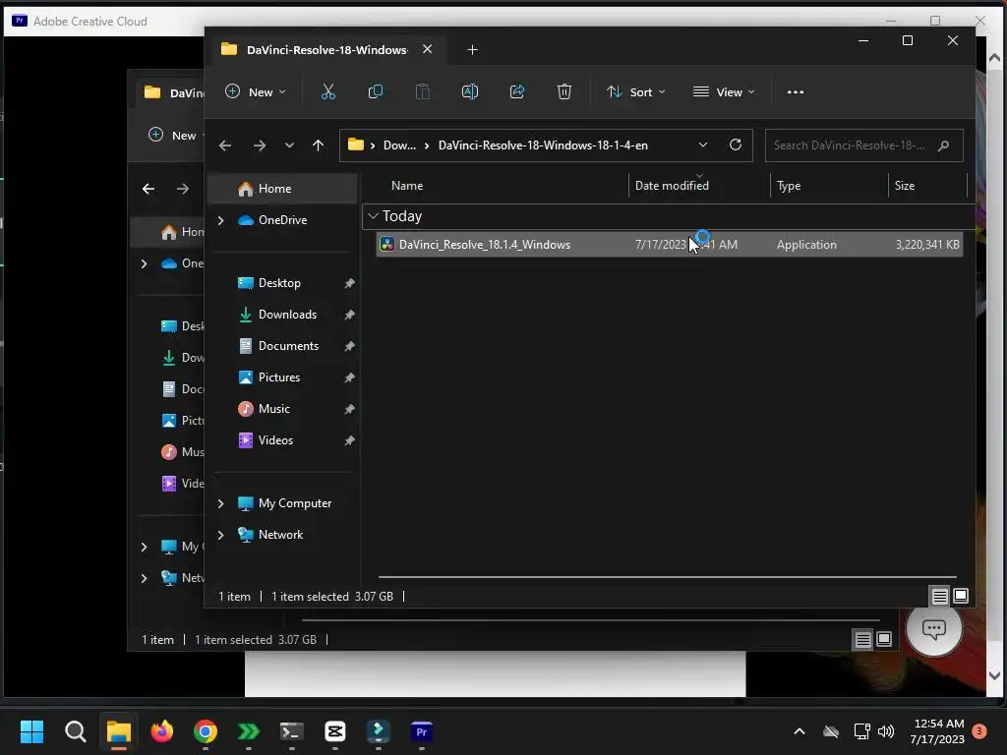Sort by Date modified column header

(672, 186)
